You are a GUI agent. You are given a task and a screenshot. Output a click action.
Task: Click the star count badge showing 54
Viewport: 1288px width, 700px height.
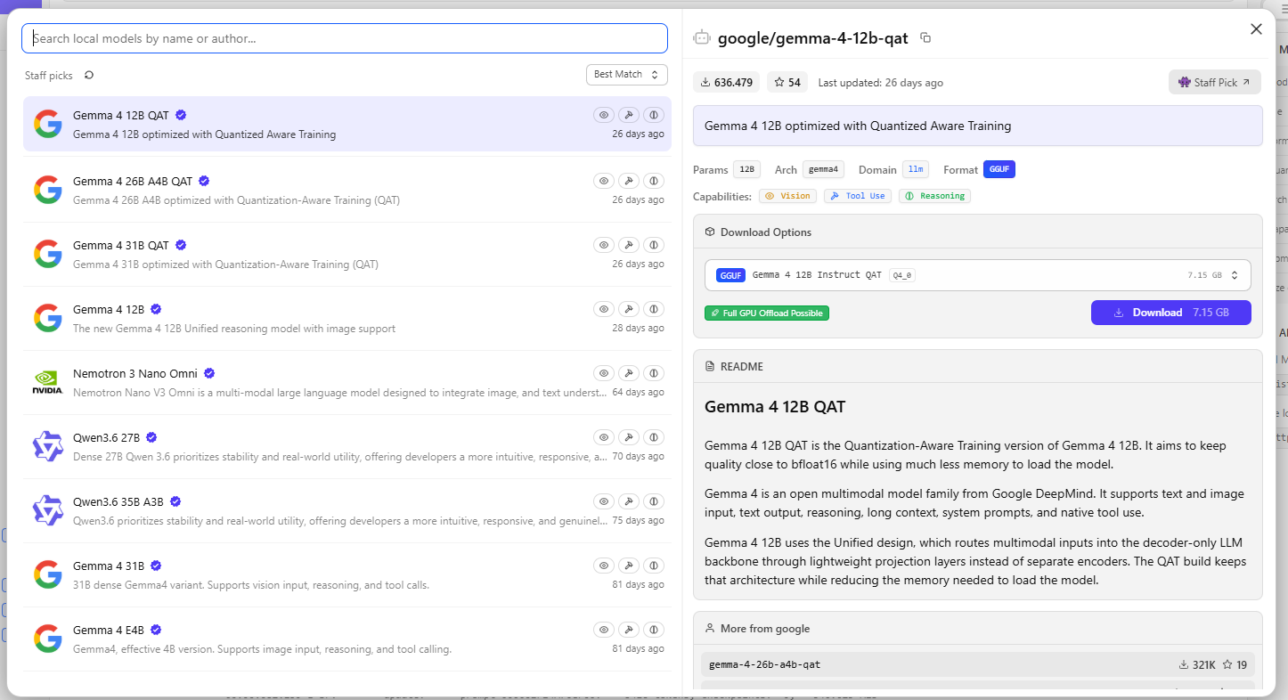pos(787,82)
